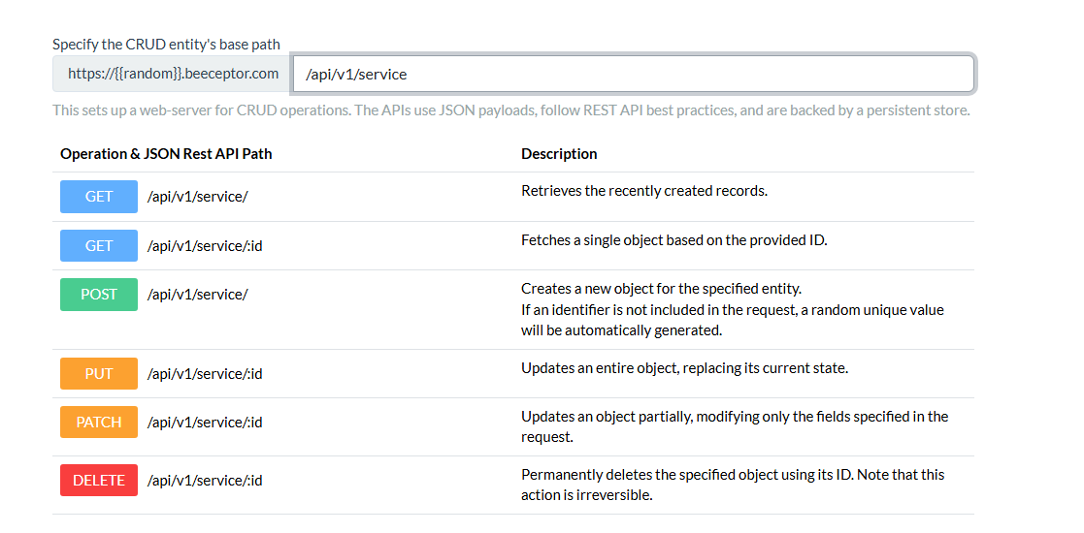Select the GET /api/v1/service/ path text
Image resolution: width=1084 pixels, height=533 pixels.
pyautogui.click(x=198, y=197)
